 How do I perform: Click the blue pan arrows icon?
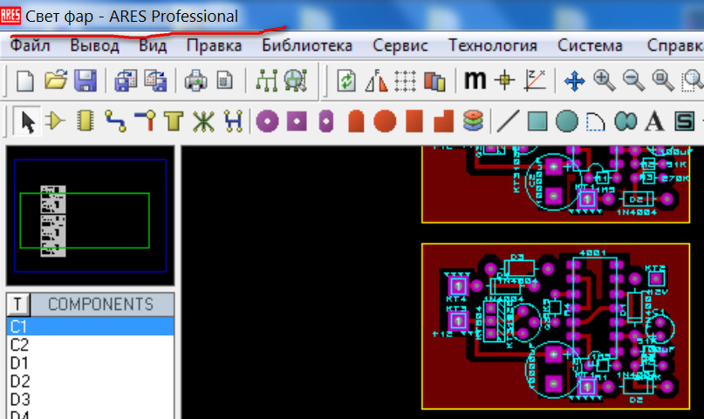pyautogui.click(x=575, y=82)
